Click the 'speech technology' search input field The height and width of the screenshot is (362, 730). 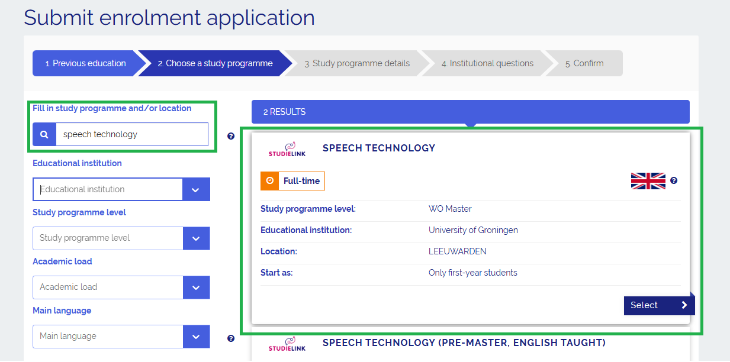tap(131, 134)
